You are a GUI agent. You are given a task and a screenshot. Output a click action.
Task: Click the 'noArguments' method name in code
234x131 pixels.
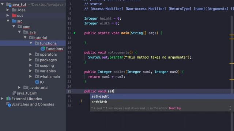tap(118, 52)
